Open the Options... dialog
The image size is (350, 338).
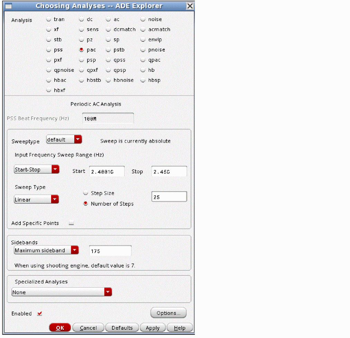pyautogui.click(x=169, y=313)
